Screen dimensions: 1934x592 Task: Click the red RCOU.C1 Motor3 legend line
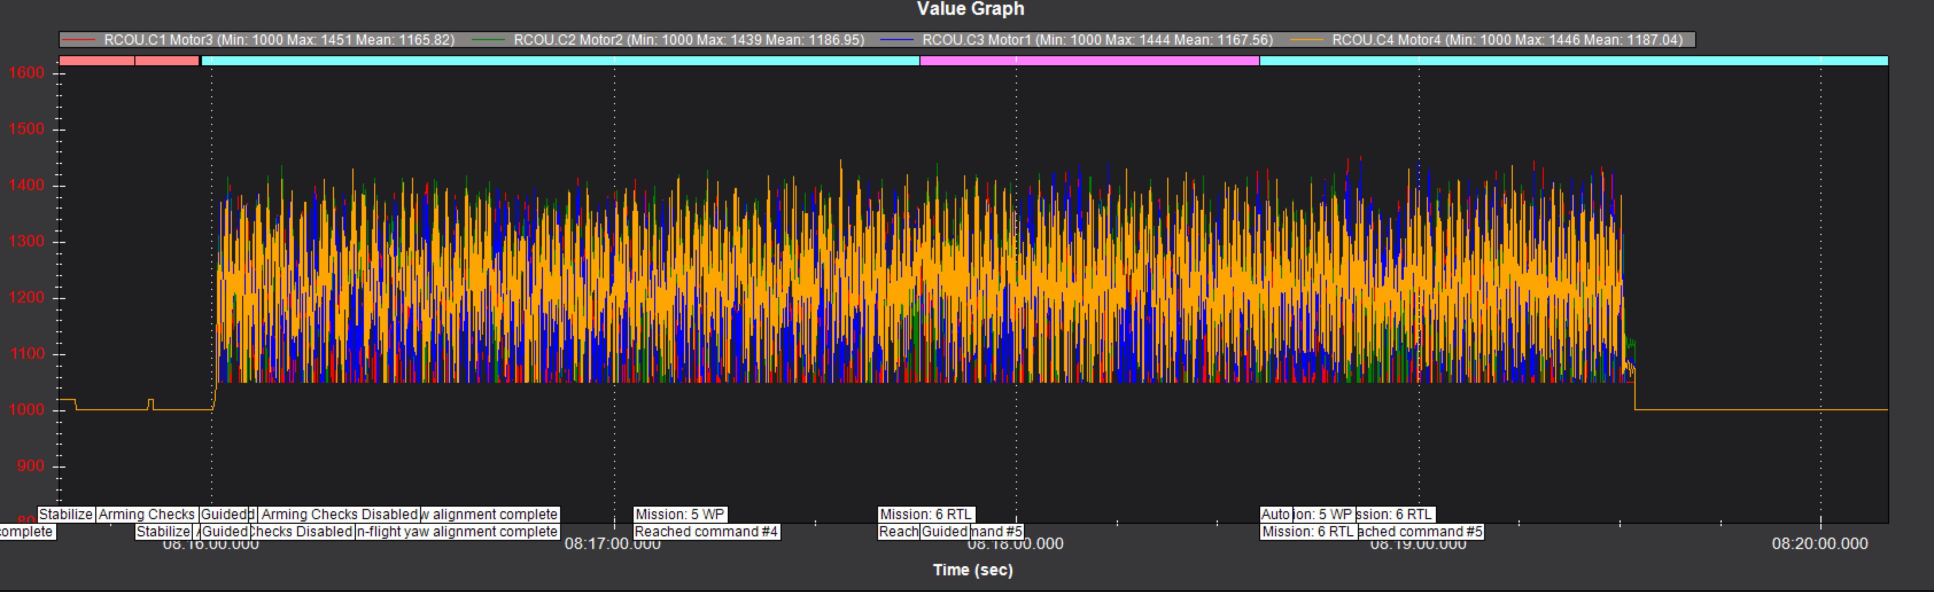[x=79, y=40]
